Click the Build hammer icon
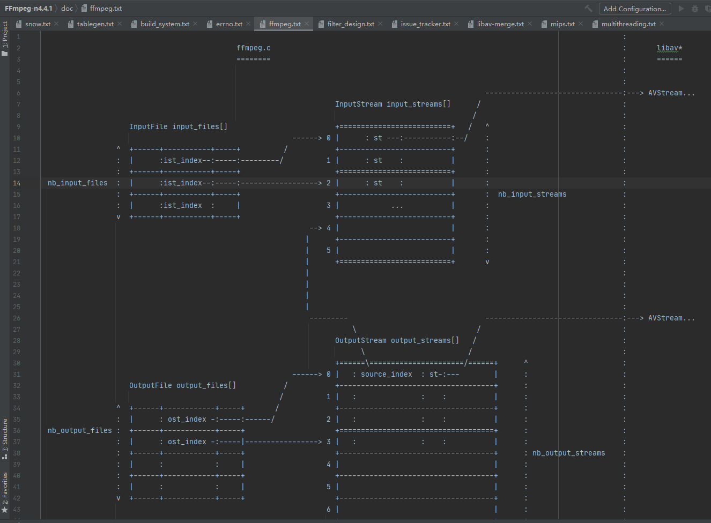 click(x=588, y=9)
